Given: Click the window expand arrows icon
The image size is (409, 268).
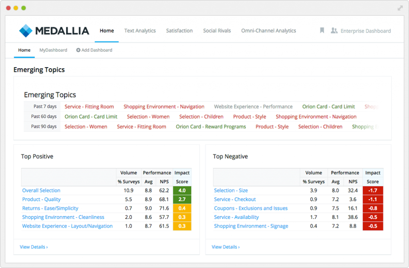Looking at the screenshot, I should (x=400, y=8).
